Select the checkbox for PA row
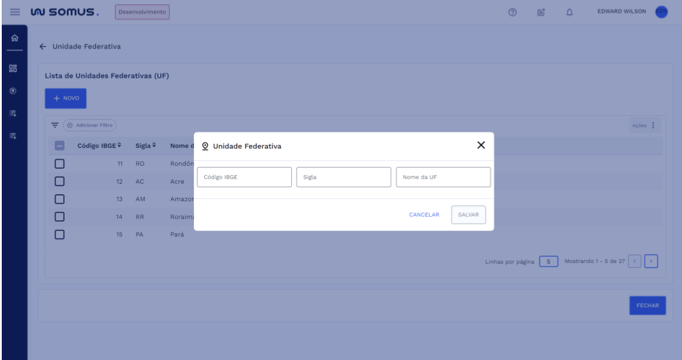 point(59,234)
